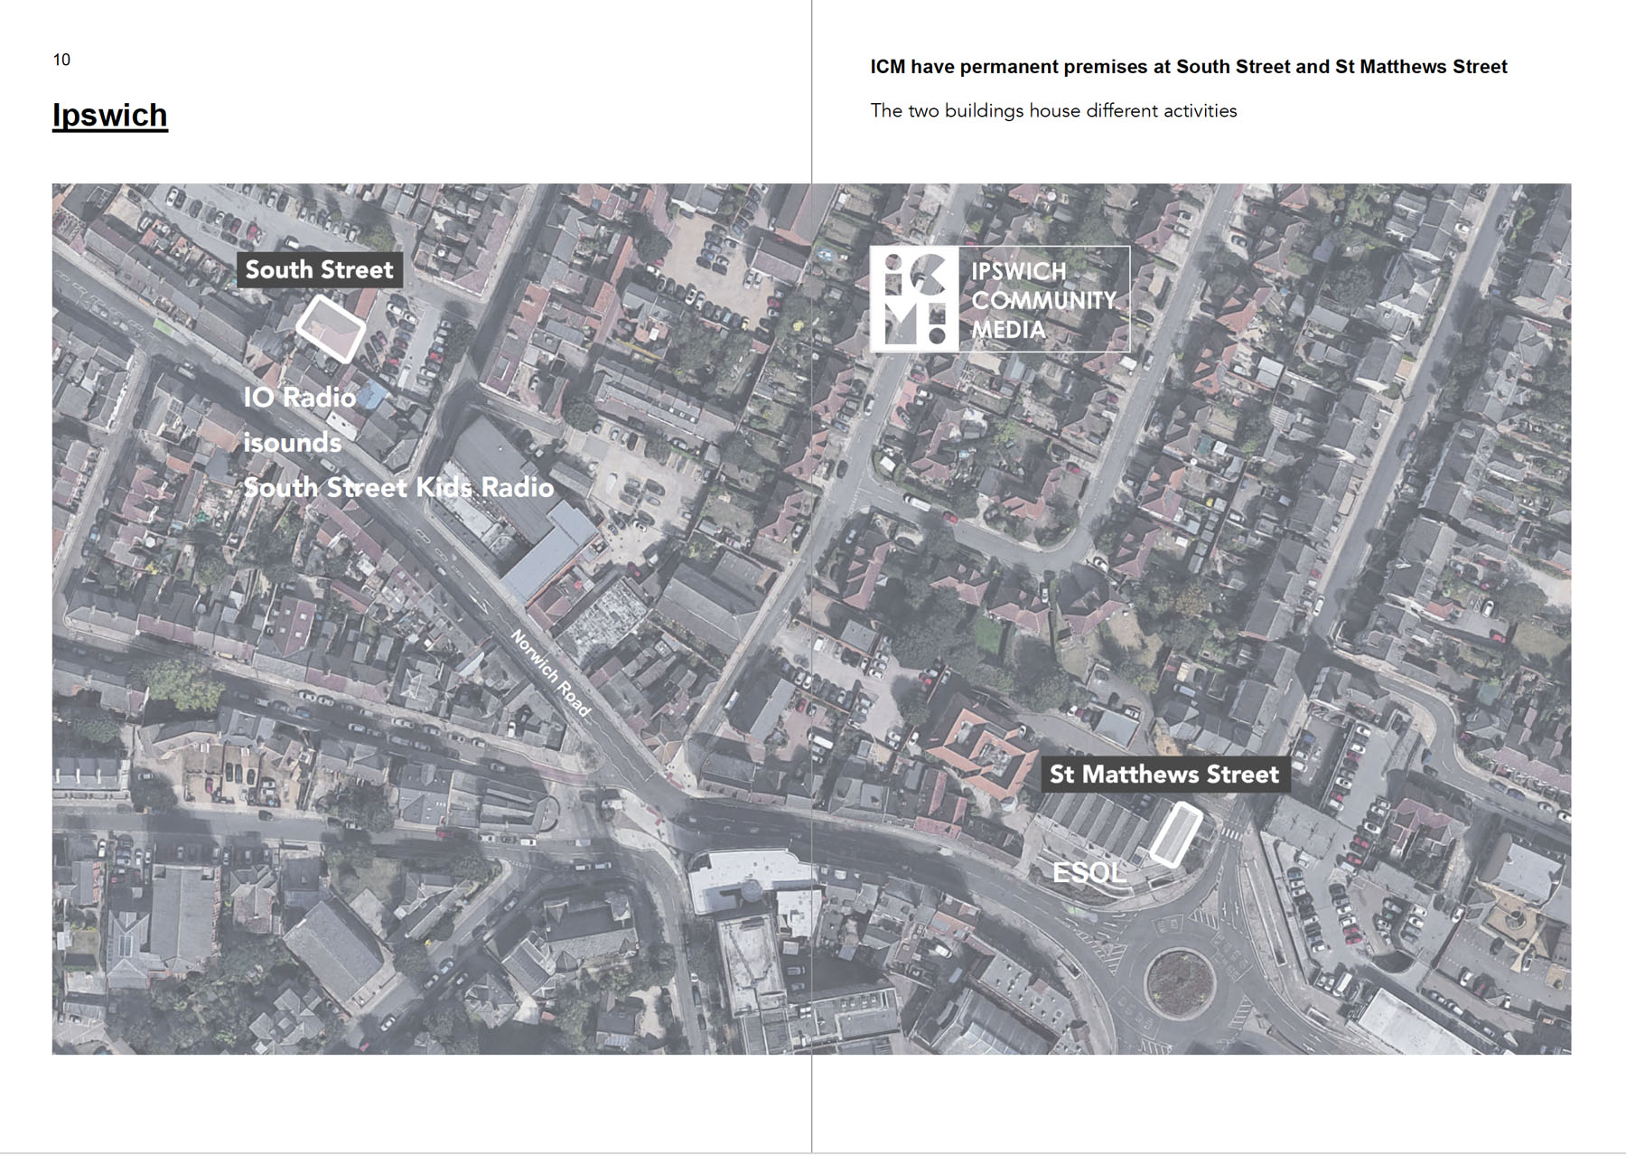
Task: Select the underlined Ipswich heading
Action: (x=109, y=116)
